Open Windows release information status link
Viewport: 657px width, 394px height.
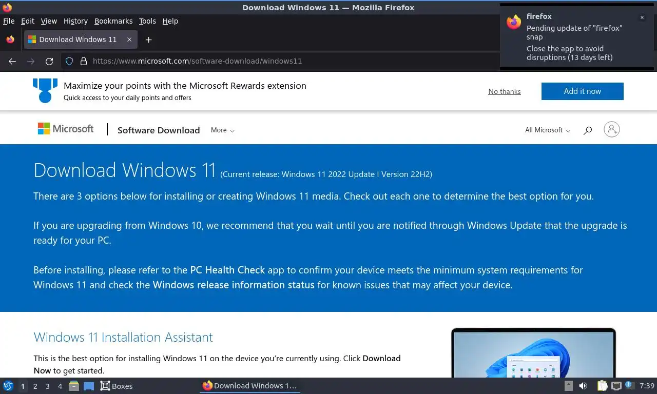(234, 285)
